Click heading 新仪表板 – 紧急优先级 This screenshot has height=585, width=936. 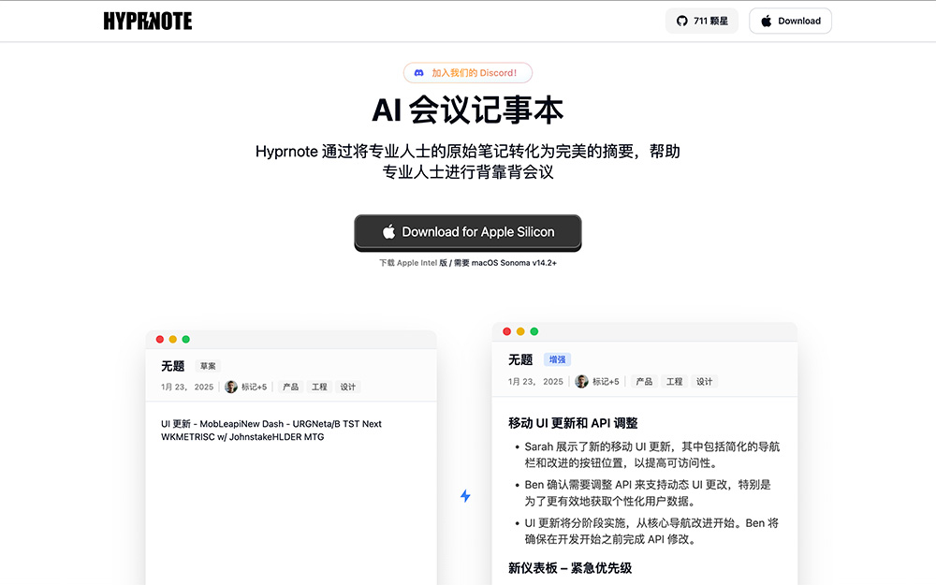569,568
